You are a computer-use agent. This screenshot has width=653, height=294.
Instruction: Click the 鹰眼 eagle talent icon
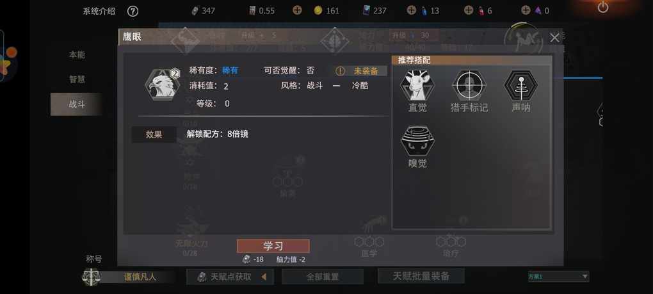tap(163, 85)
